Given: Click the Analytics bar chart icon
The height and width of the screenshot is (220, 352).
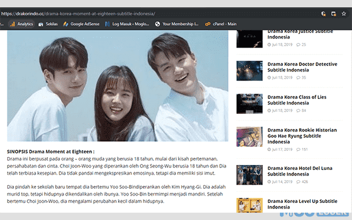Looking at the screenshot, I should tap(12, 24).
